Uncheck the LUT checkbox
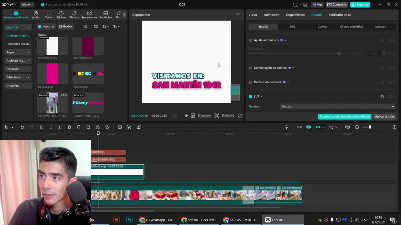This screenshot has width=401, height=225. (x=250, y=97)
